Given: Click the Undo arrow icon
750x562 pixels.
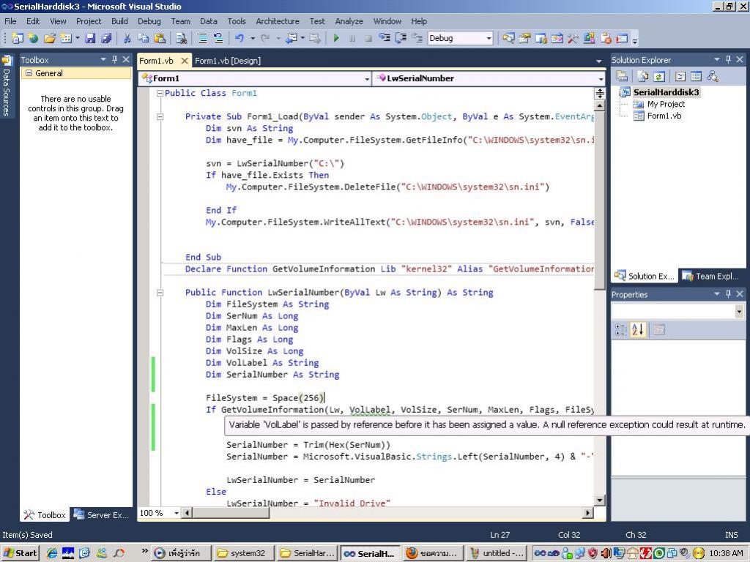Looking at the screenshot, I should (x=240, y=38).
